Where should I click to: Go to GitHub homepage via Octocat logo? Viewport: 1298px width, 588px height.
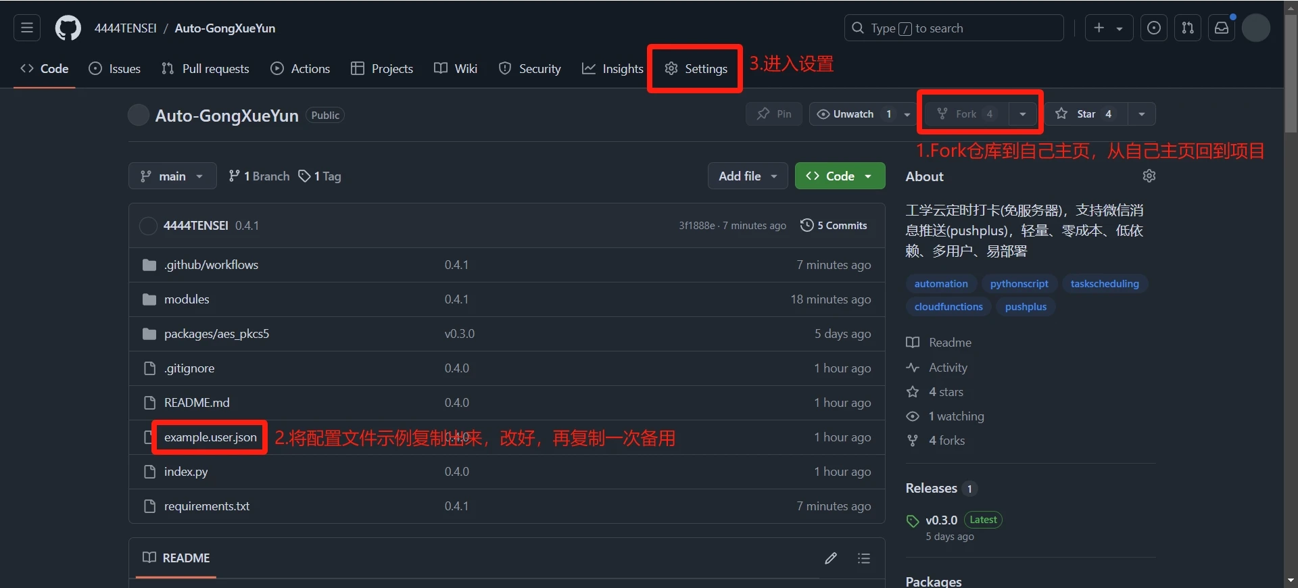68,28
